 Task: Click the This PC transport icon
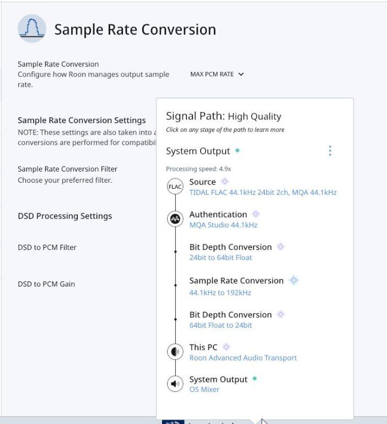click(175, 352)
